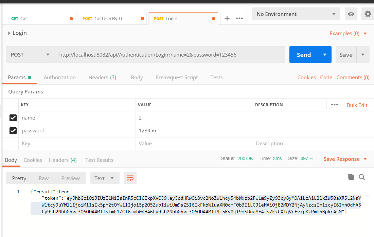Open Save button dropdown arrow
This screenshot has width=374, height=237.
(x=363, y=55)
